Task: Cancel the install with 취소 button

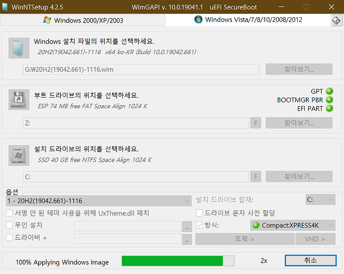Action: click(x=311, y=261)
